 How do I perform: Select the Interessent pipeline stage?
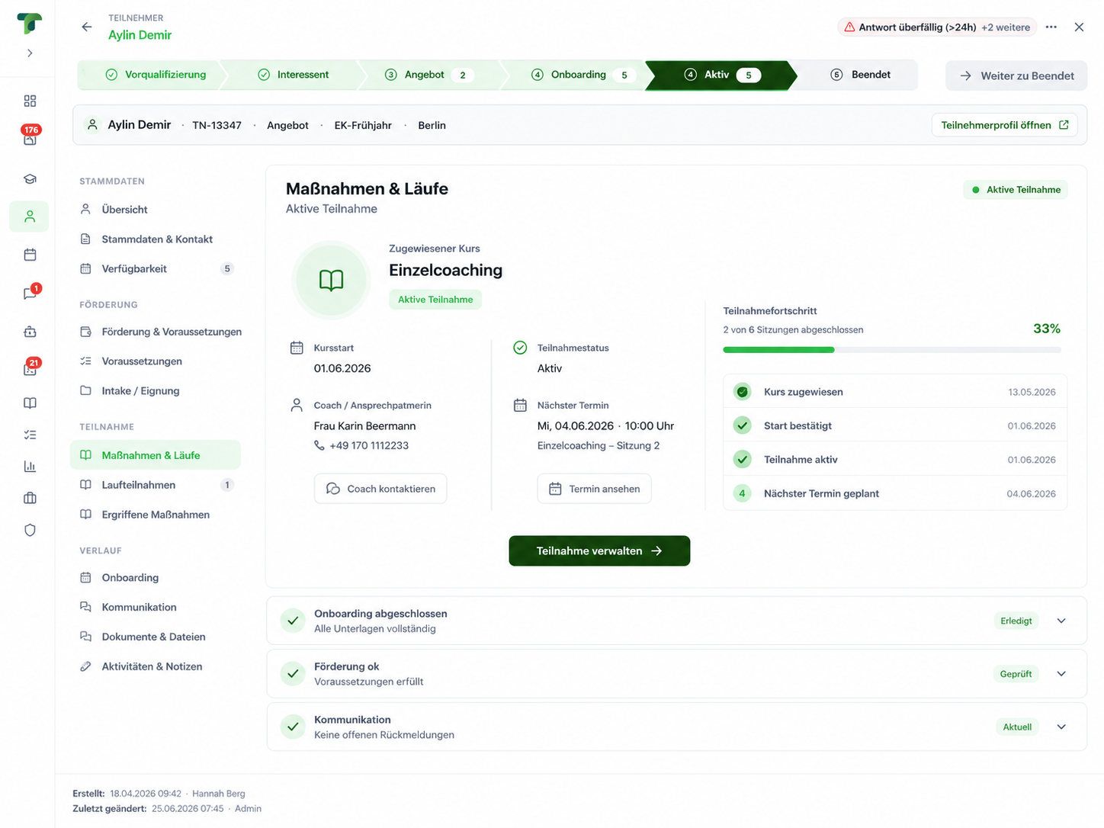coord(294,75)
